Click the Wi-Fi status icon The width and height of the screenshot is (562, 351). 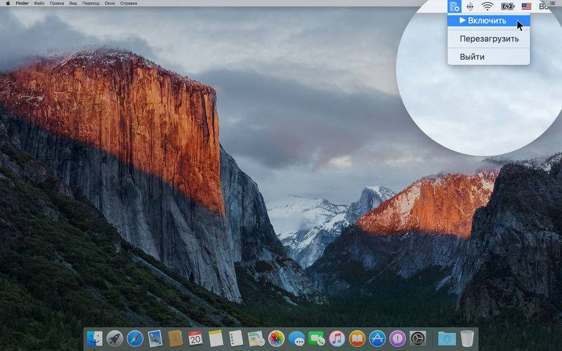pos(488,6)
